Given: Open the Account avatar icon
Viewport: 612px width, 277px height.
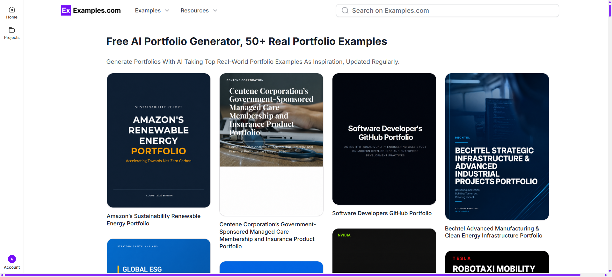Looking at the screenshot, I should [12, 259].
